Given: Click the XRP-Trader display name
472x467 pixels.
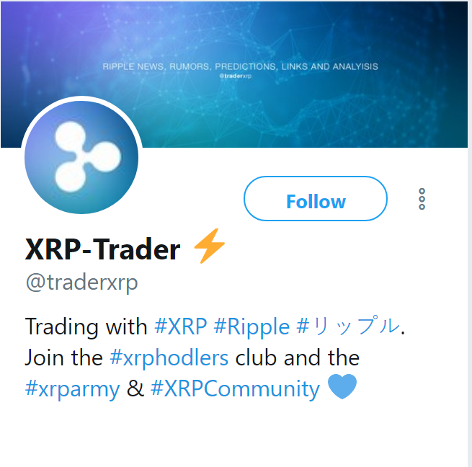Looking at the screenshot, I should tap(102, 249).
